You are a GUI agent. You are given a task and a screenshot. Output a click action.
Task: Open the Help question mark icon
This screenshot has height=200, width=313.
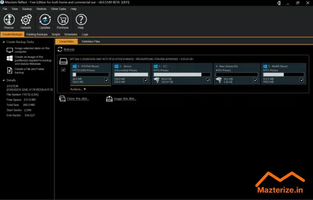(81, 19)
